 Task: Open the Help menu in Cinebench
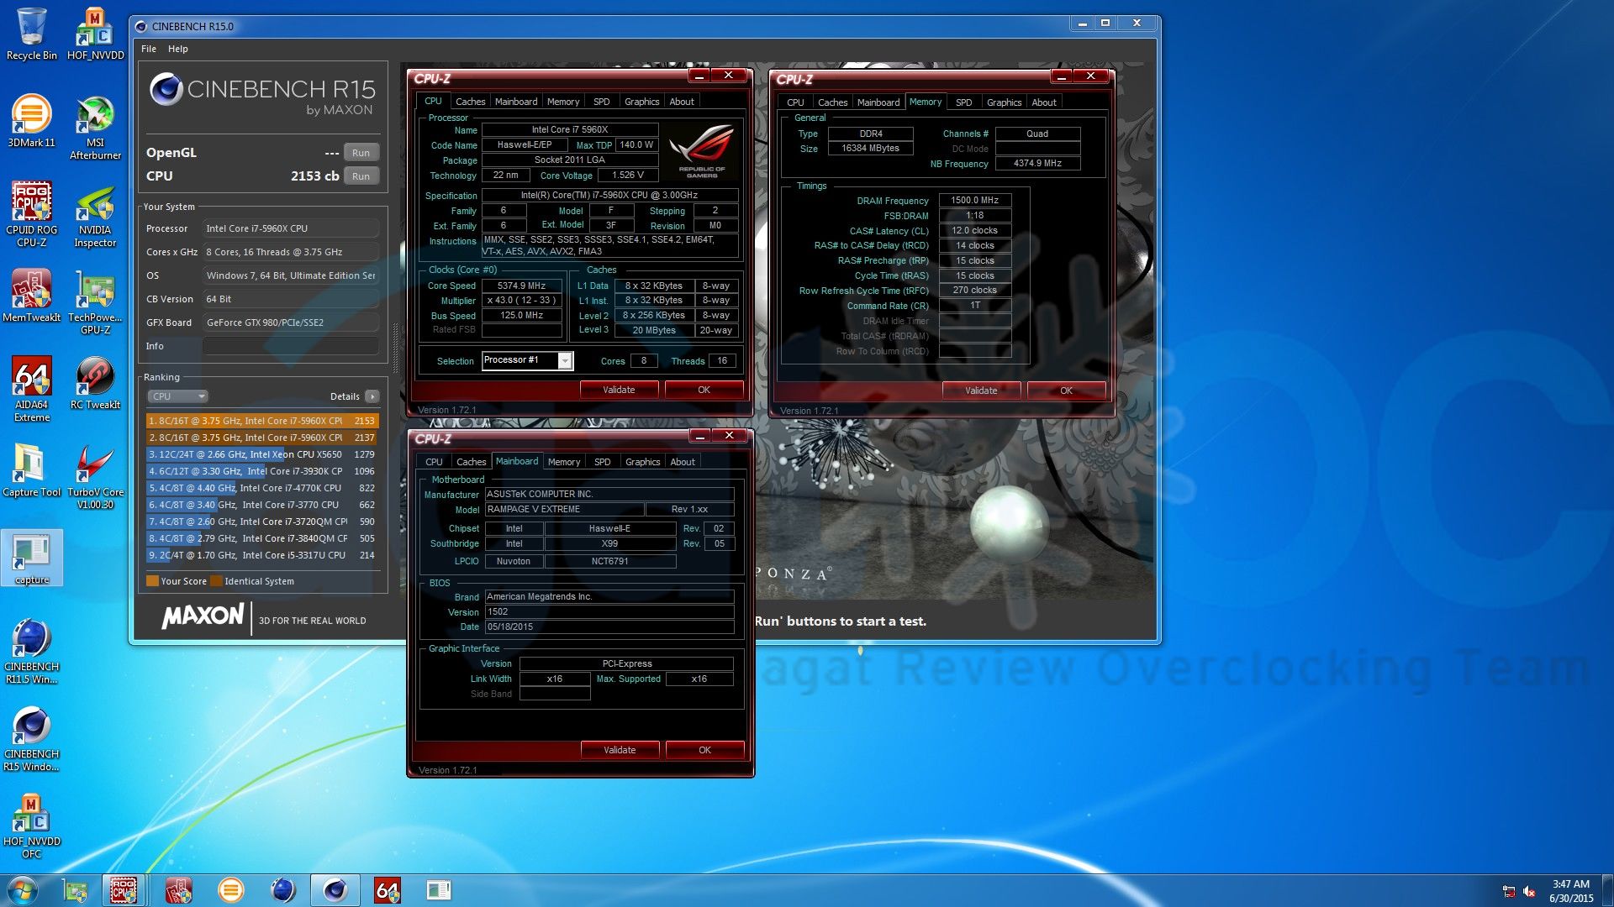[178, 49]
